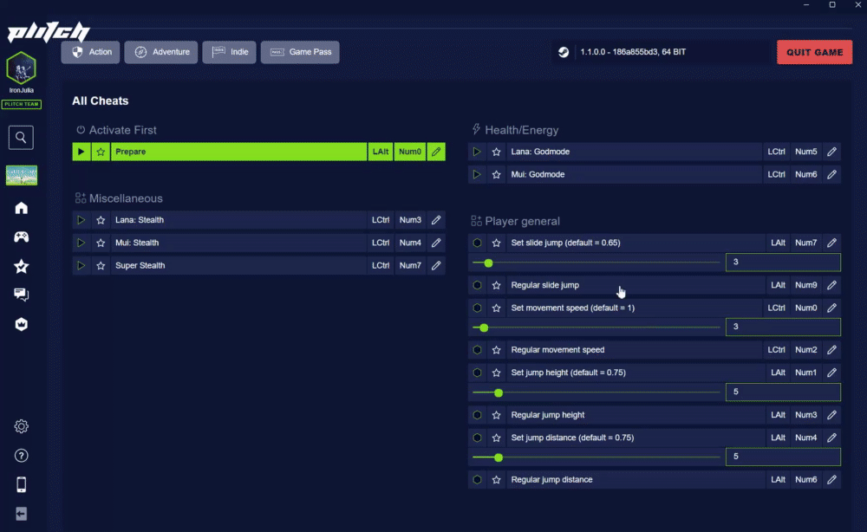Edit hotkey for Regular jump height
867x532 pixels.
point(831,415)
